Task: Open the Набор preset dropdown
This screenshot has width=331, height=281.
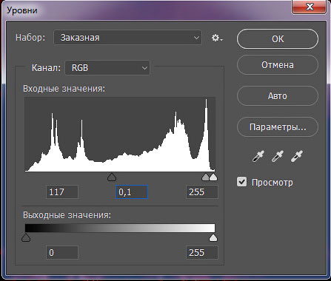Action: (127, 38)
